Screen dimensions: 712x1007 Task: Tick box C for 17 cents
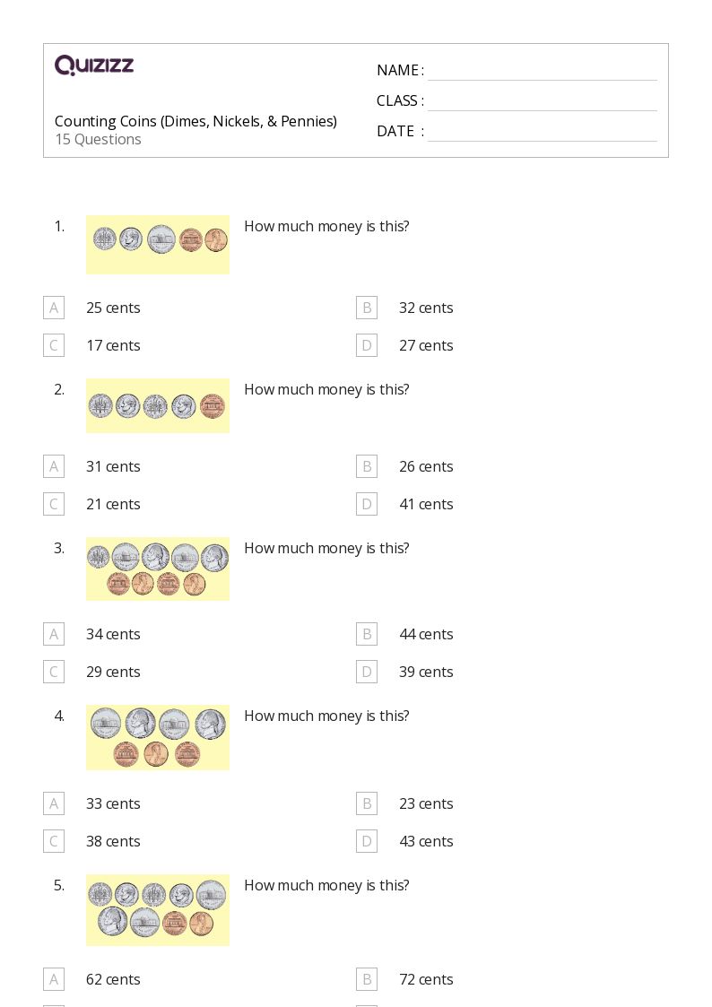pyautogui.click(x=54, y=345)
